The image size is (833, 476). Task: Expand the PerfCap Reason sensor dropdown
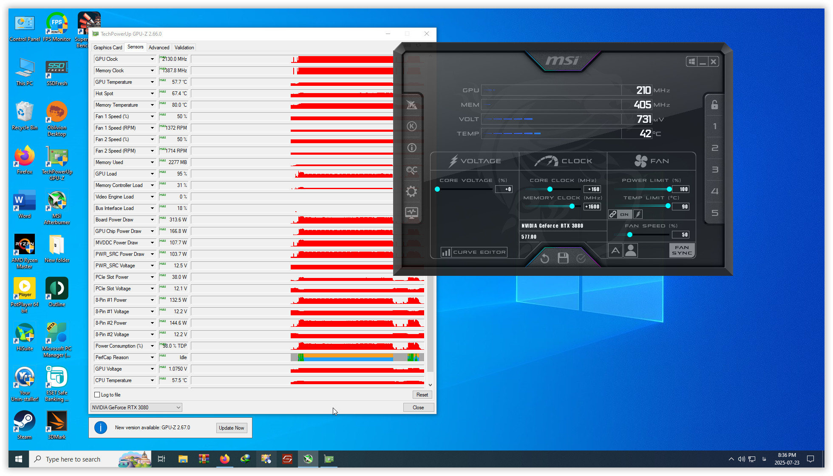pyautogui.click(x=152, y=357)
